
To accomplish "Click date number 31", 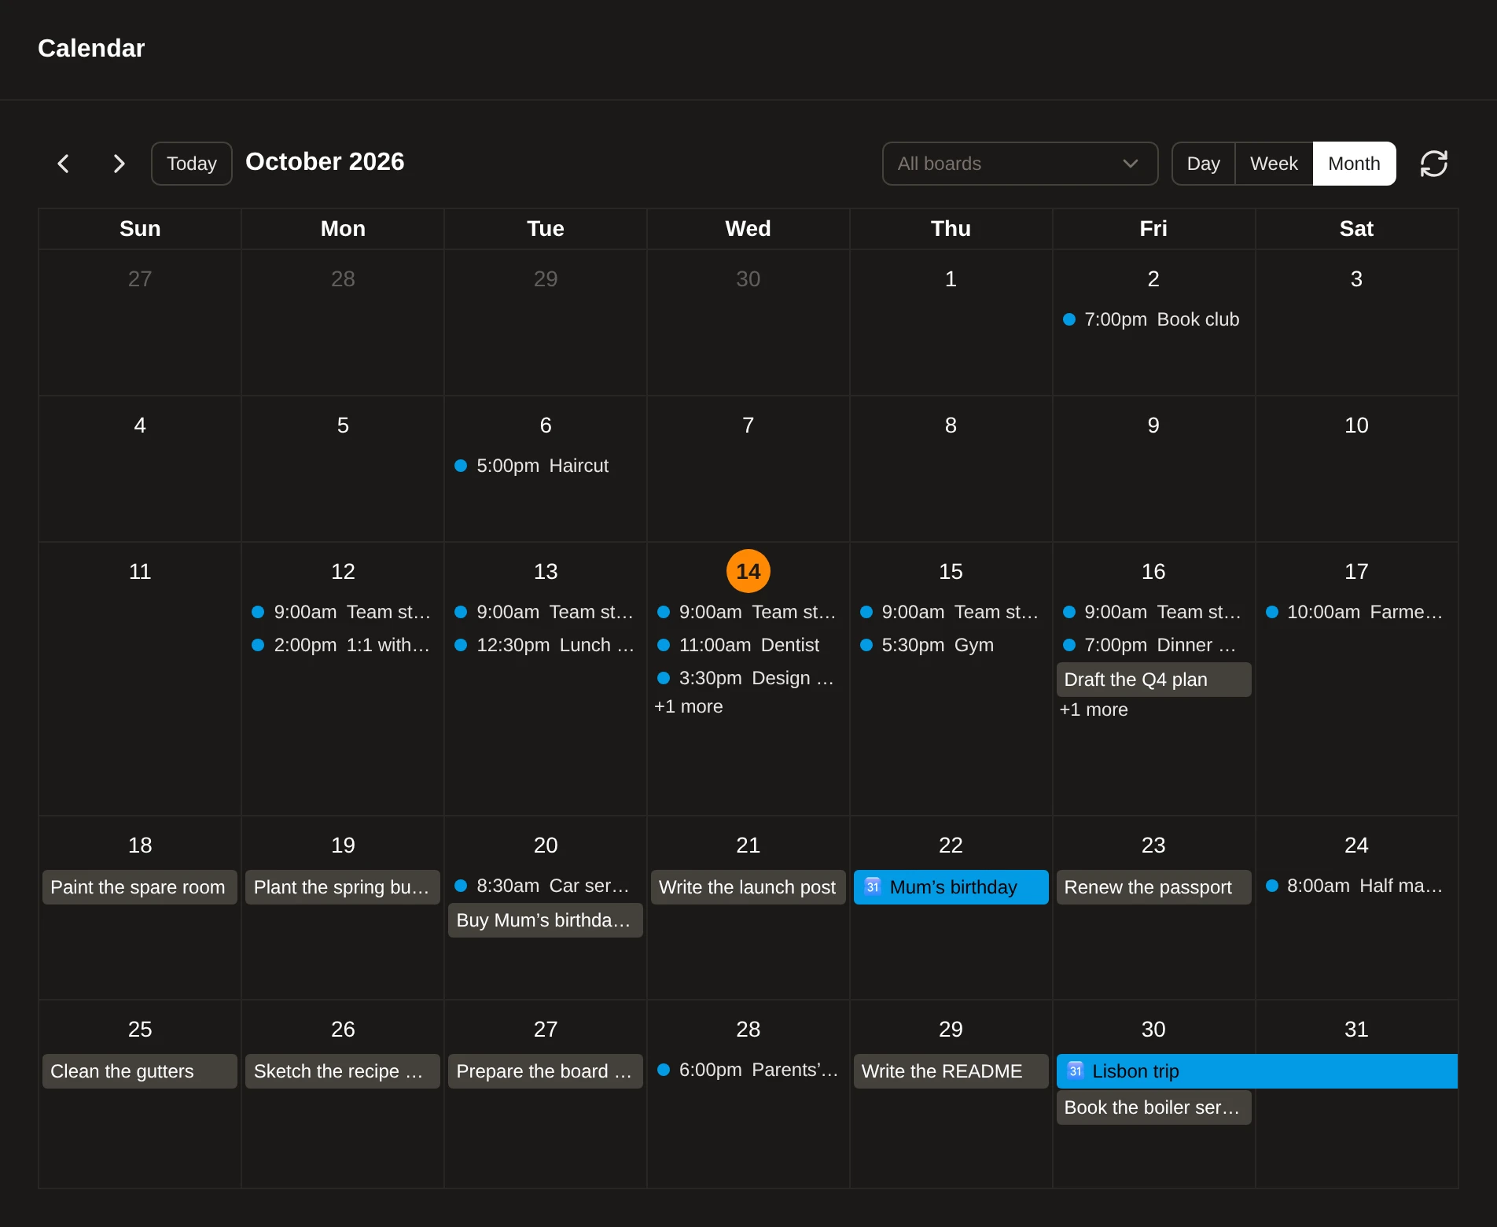I will tap(1356, 1029).
